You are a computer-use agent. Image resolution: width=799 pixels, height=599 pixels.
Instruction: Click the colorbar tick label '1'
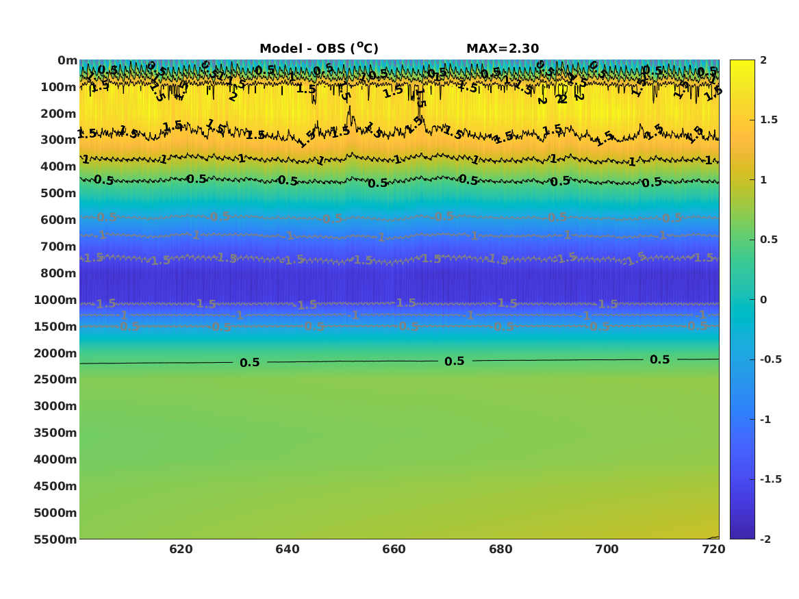tap(763, 180)
